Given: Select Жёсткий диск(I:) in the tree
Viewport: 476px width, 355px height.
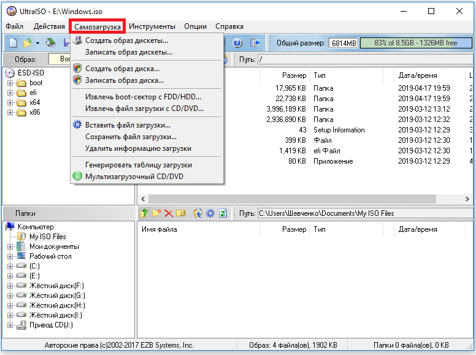Looking at the screenshot, I should [x=56, y=315].
